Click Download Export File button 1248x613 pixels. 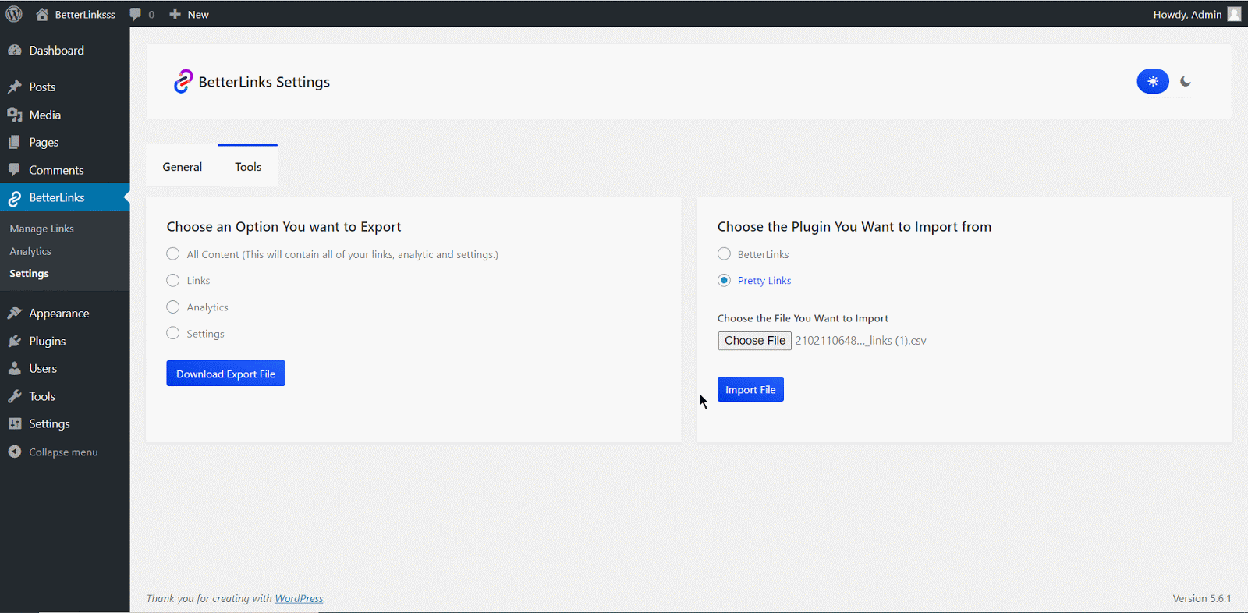point(225,374)
